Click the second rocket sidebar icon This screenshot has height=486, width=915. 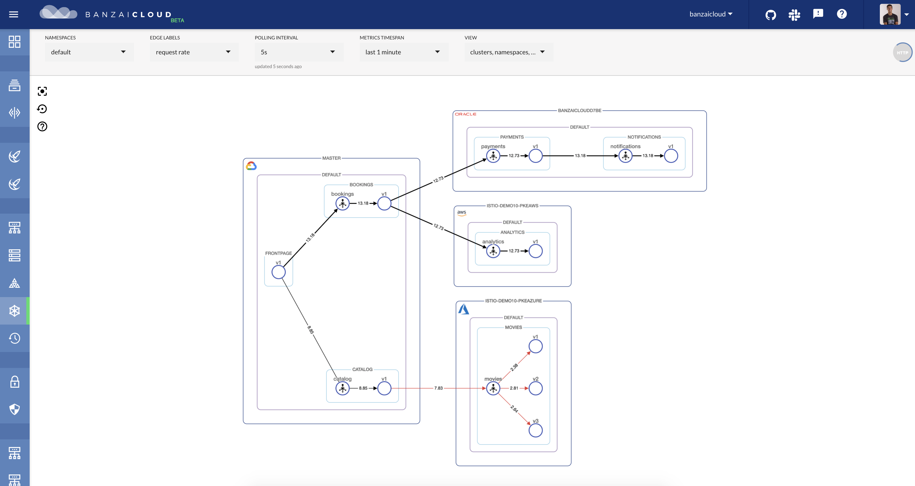tap(15, 184)
